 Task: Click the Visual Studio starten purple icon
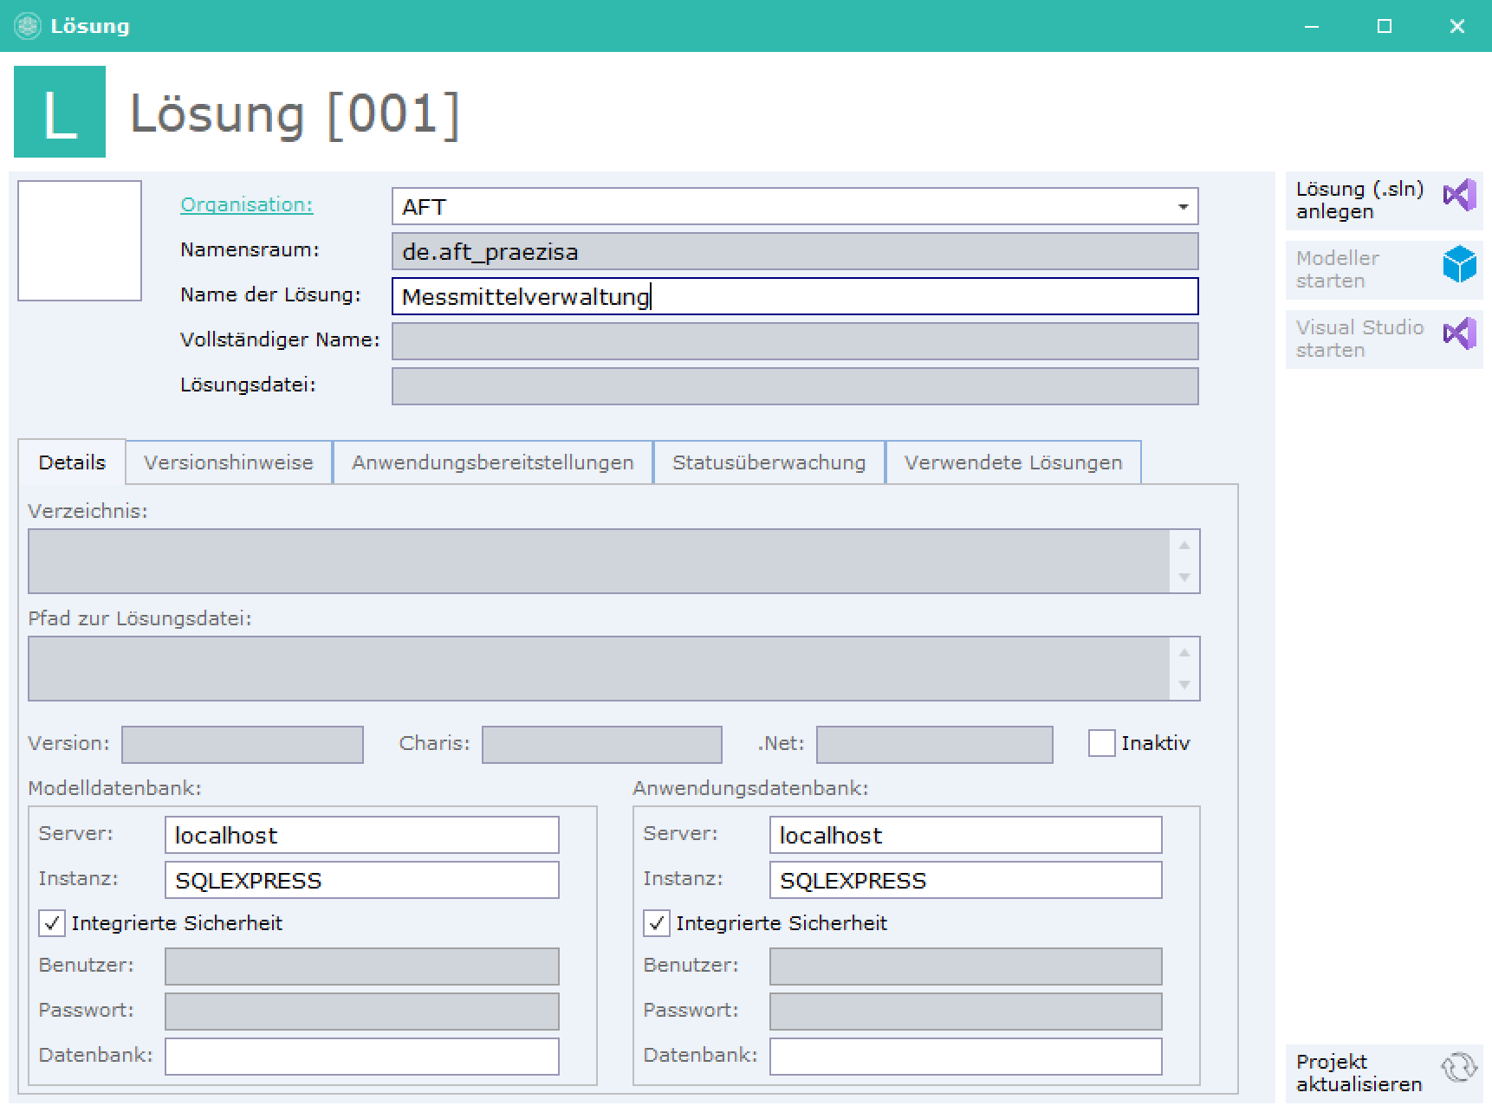pyautogui.click(x=1459, y=333)
